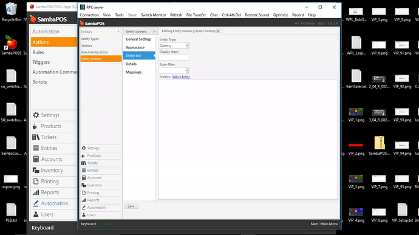Collapse the Entities navigation panel arrow
This screenshot has width=419, height=235.
click(x=118, y=32)
